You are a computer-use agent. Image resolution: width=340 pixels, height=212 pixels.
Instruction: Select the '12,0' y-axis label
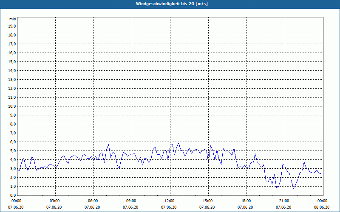click(12, 88)
